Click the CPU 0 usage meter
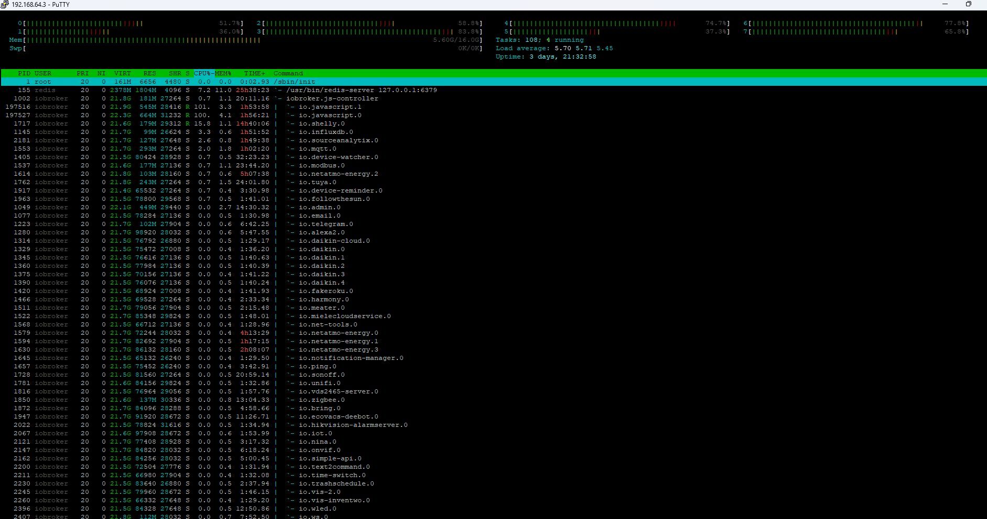Viewport: 987px width, 519px height. [131, 23]
